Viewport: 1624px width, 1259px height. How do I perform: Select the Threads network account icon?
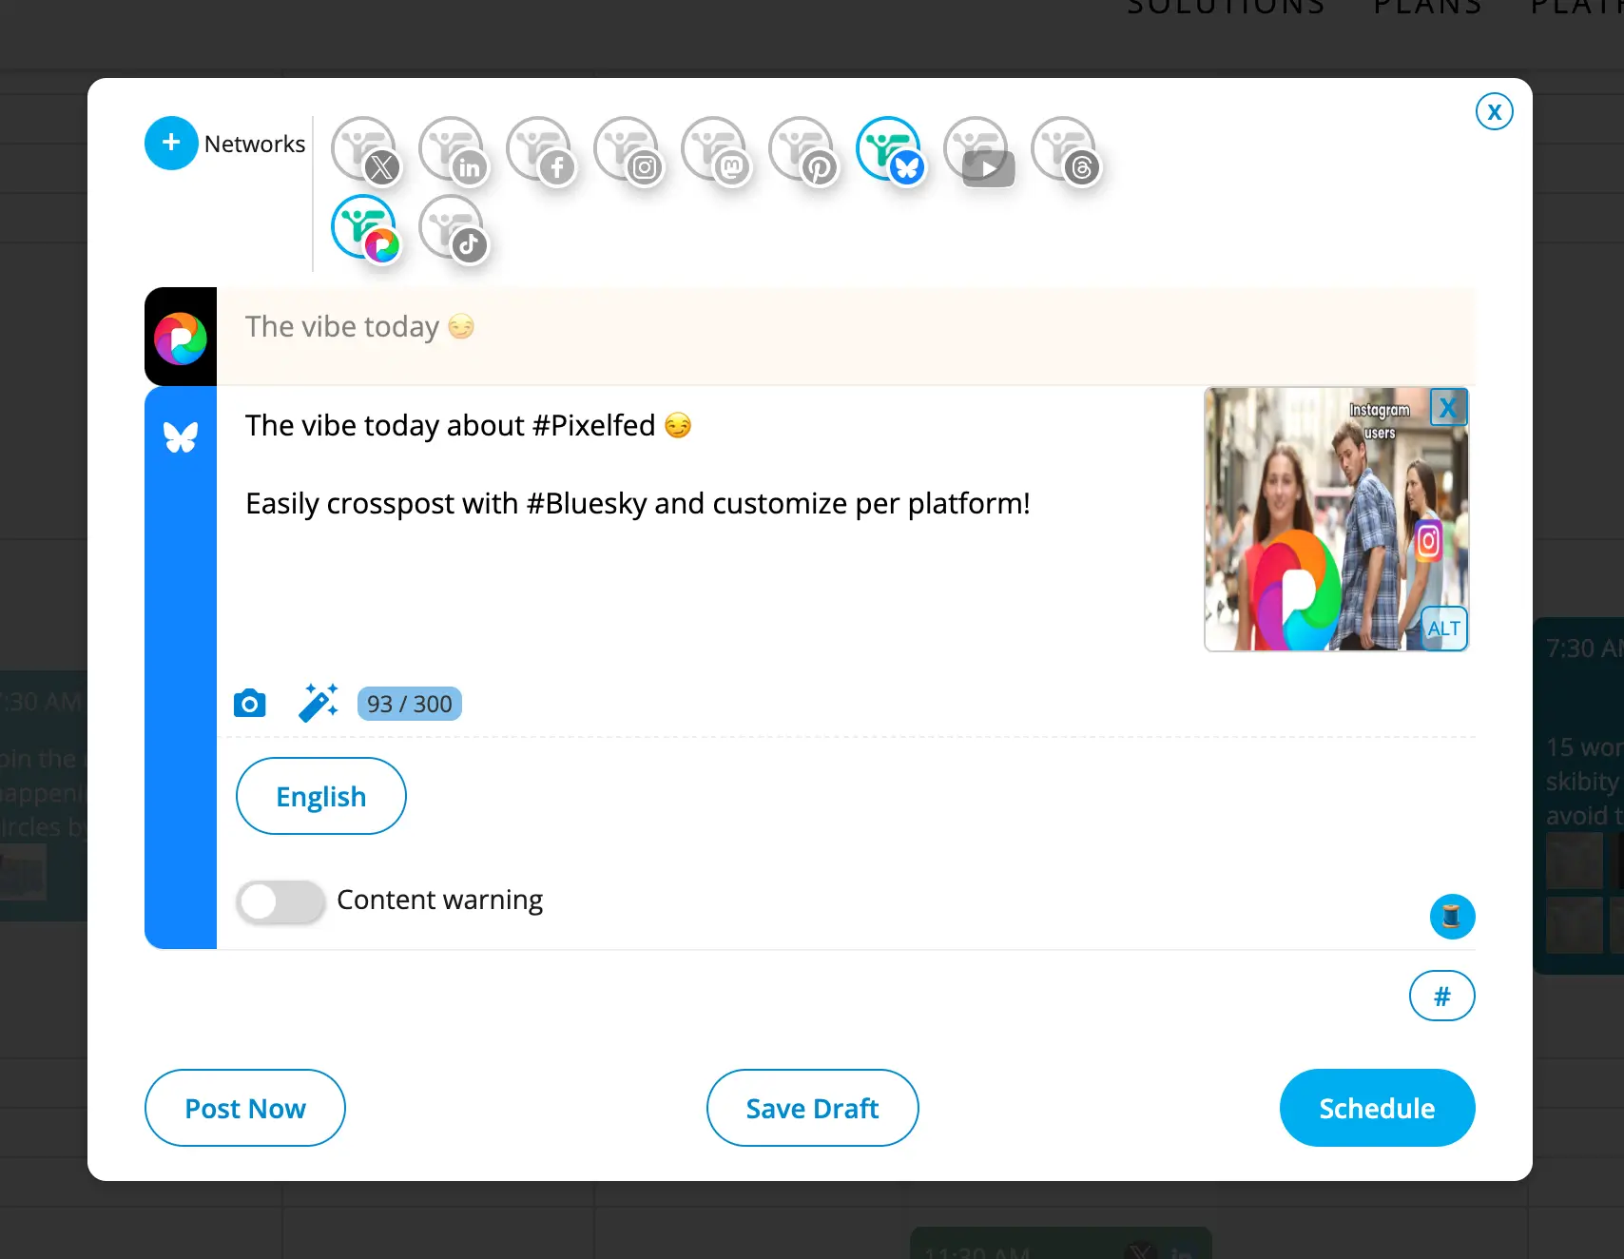[1065, 150]
